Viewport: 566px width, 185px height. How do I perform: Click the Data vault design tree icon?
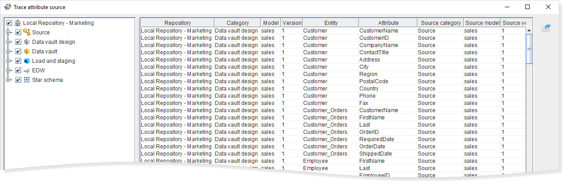(x=27, y=42)
